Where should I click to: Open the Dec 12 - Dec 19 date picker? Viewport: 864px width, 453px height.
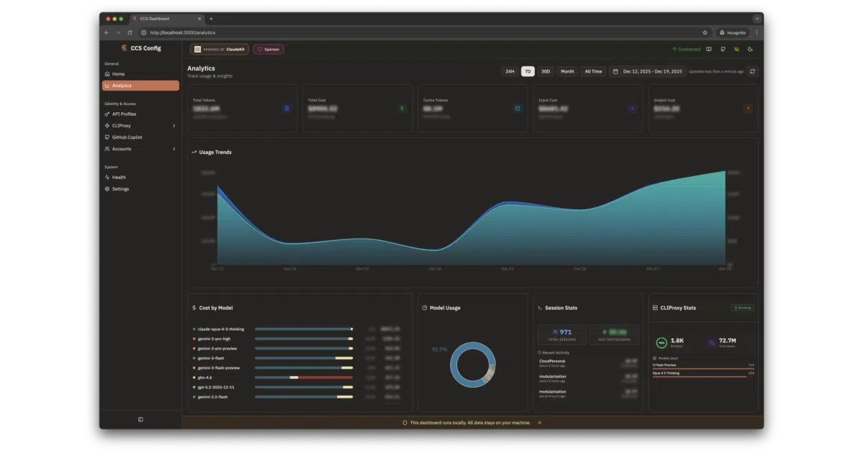[x=647, y=71]
